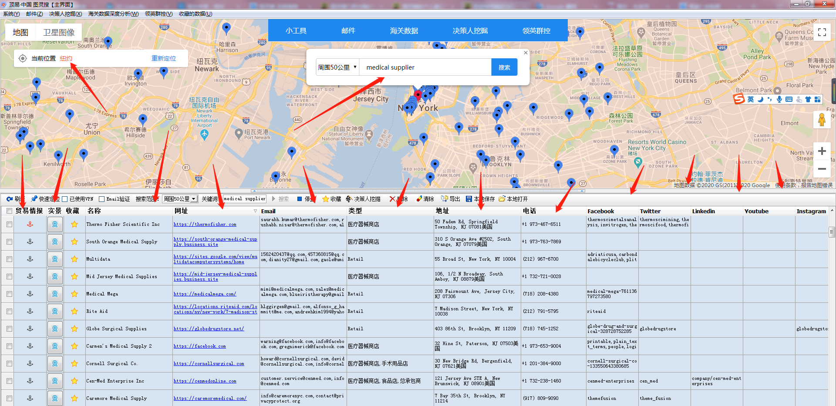836x406 pixels.
Task: Check the Rite Aid row checkbox
Action: coord(9,311)
